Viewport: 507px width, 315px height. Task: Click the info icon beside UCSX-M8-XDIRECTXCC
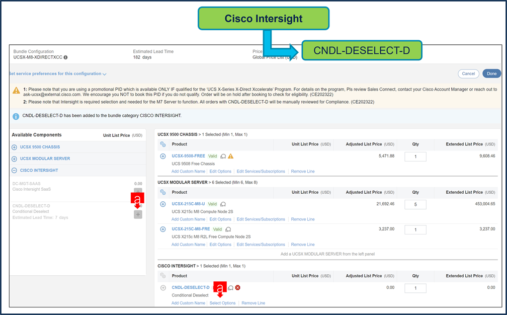pyautogui.click(x=65, y=57)
